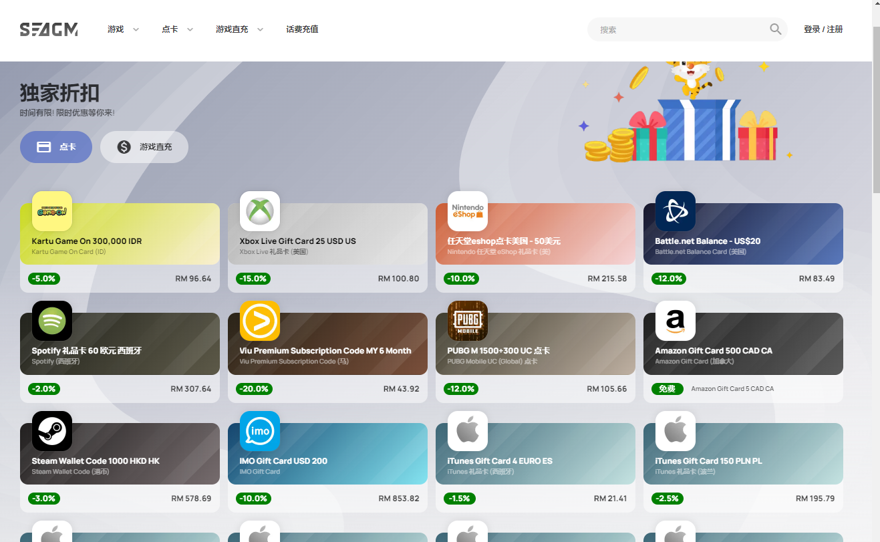Click the dollar icon in 游戏直充 button

(x=124, y=147)
